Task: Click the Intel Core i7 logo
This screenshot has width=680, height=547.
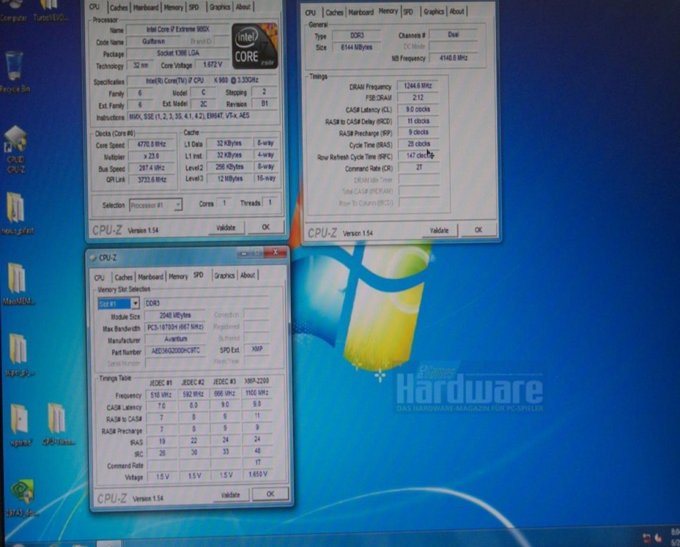Action: (x=254, y=46)
